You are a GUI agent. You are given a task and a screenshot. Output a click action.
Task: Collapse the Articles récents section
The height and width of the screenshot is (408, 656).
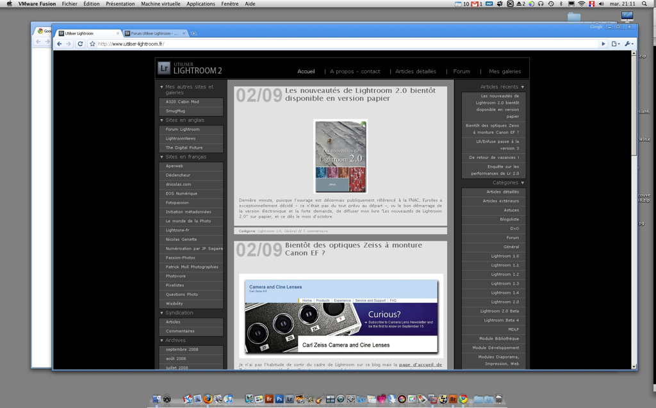click(x=523, y=87)
